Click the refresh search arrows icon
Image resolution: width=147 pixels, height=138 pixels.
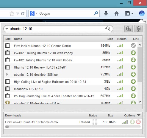[x=108, y=29]
